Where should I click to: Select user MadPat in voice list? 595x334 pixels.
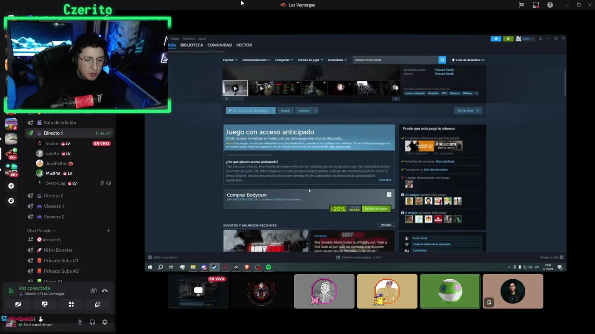pyautogui.click(x=73, y=173)
